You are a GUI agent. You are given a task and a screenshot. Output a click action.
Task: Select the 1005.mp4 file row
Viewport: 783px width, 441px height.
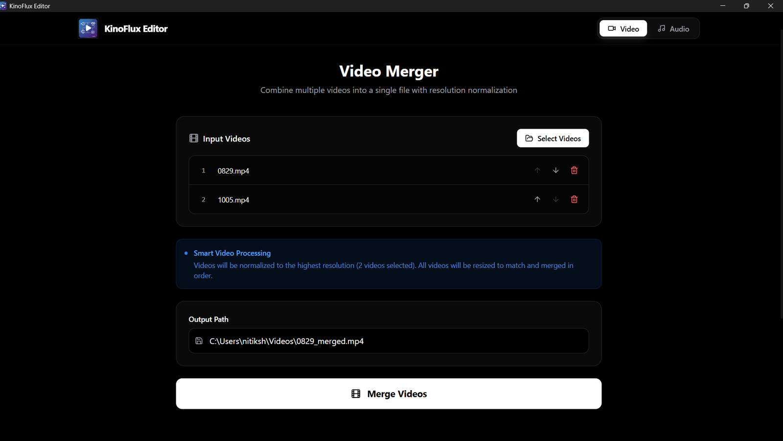click(x=343, y=199)
